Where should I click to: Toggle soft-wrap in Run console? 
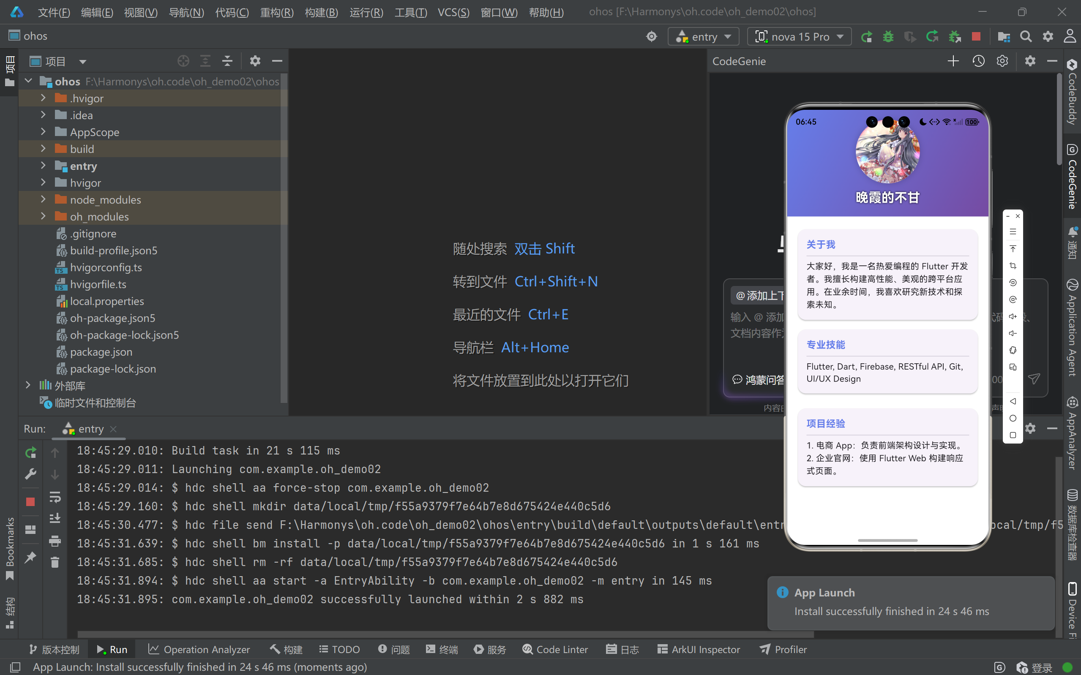(x=55, y=497)
